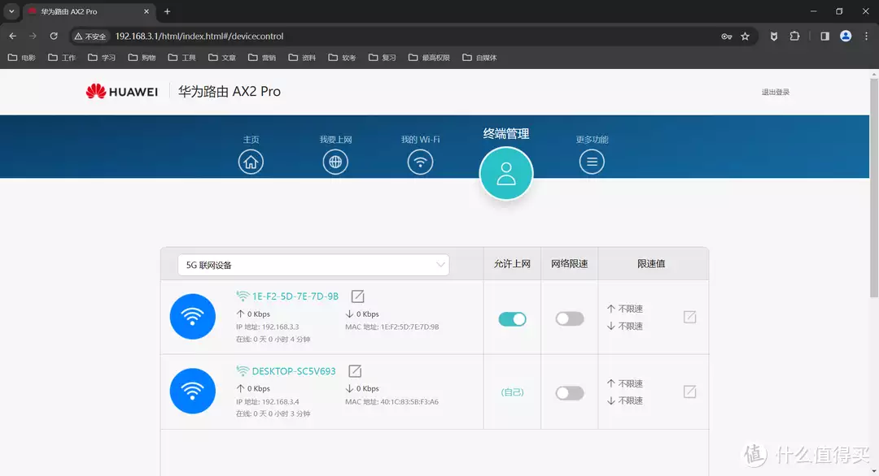Open a new browser tab
The height and width of the screenshot is (476, 879).
tap(168, 11)
